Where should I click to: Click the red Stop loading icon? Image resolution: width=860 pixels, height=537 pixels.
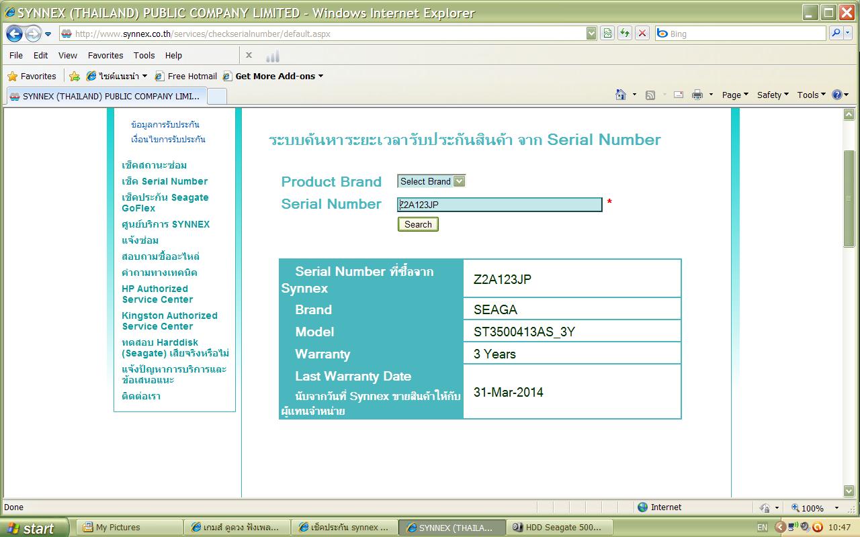point(642,34)
